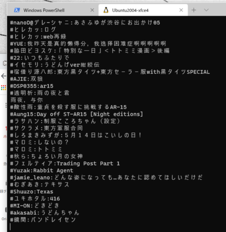
Task: Click the back arrow in the browser behind
Action: tap(3, 76)
